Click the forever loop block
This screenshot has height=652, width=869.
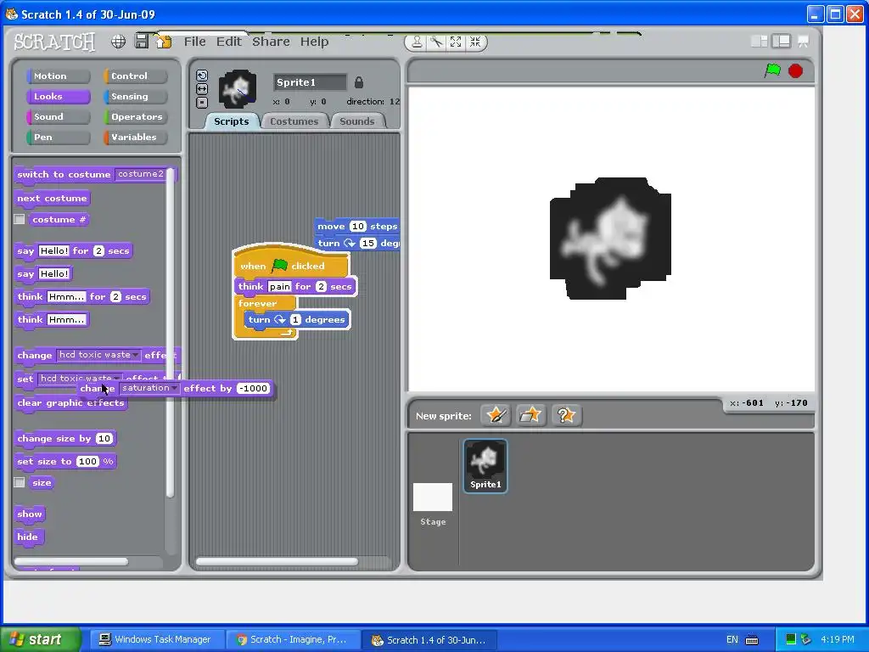point(258,303)
